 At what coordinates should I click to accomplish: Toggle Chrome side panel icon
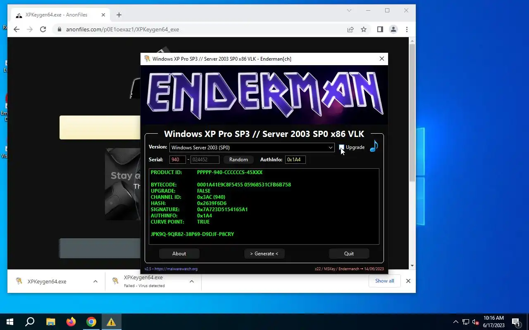tap(380, 29)
